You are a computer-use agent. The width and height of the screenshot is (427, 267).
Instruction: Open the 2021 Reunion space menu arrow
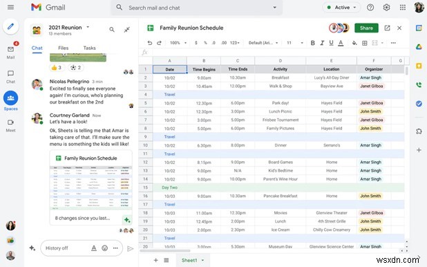point(88,27)
